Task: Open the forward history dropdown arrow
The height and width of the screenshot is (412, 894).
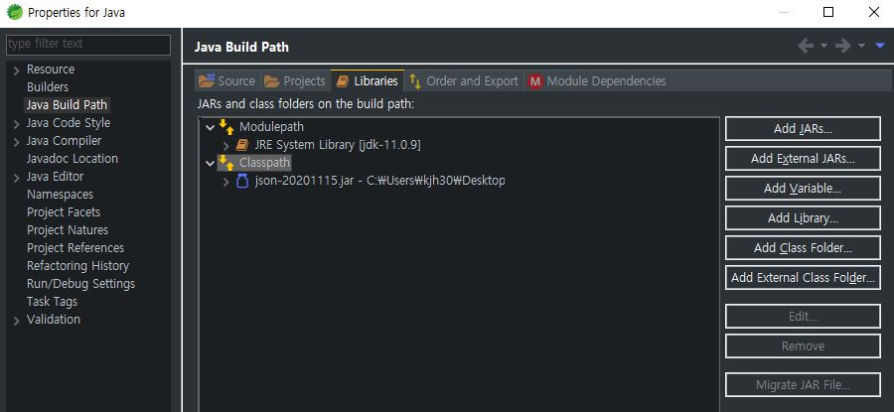Action: [x=861, y=46]
